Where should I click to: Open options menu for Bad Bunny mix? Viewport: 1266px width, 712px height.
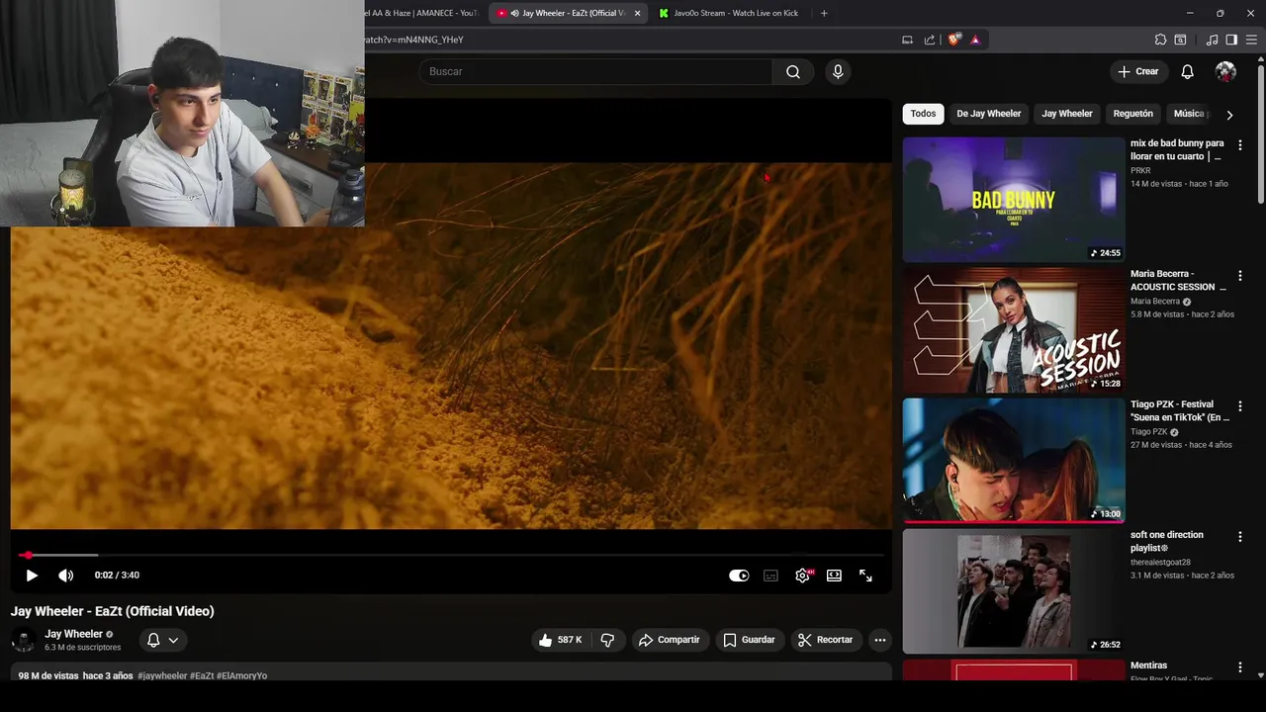point(1239,145)
